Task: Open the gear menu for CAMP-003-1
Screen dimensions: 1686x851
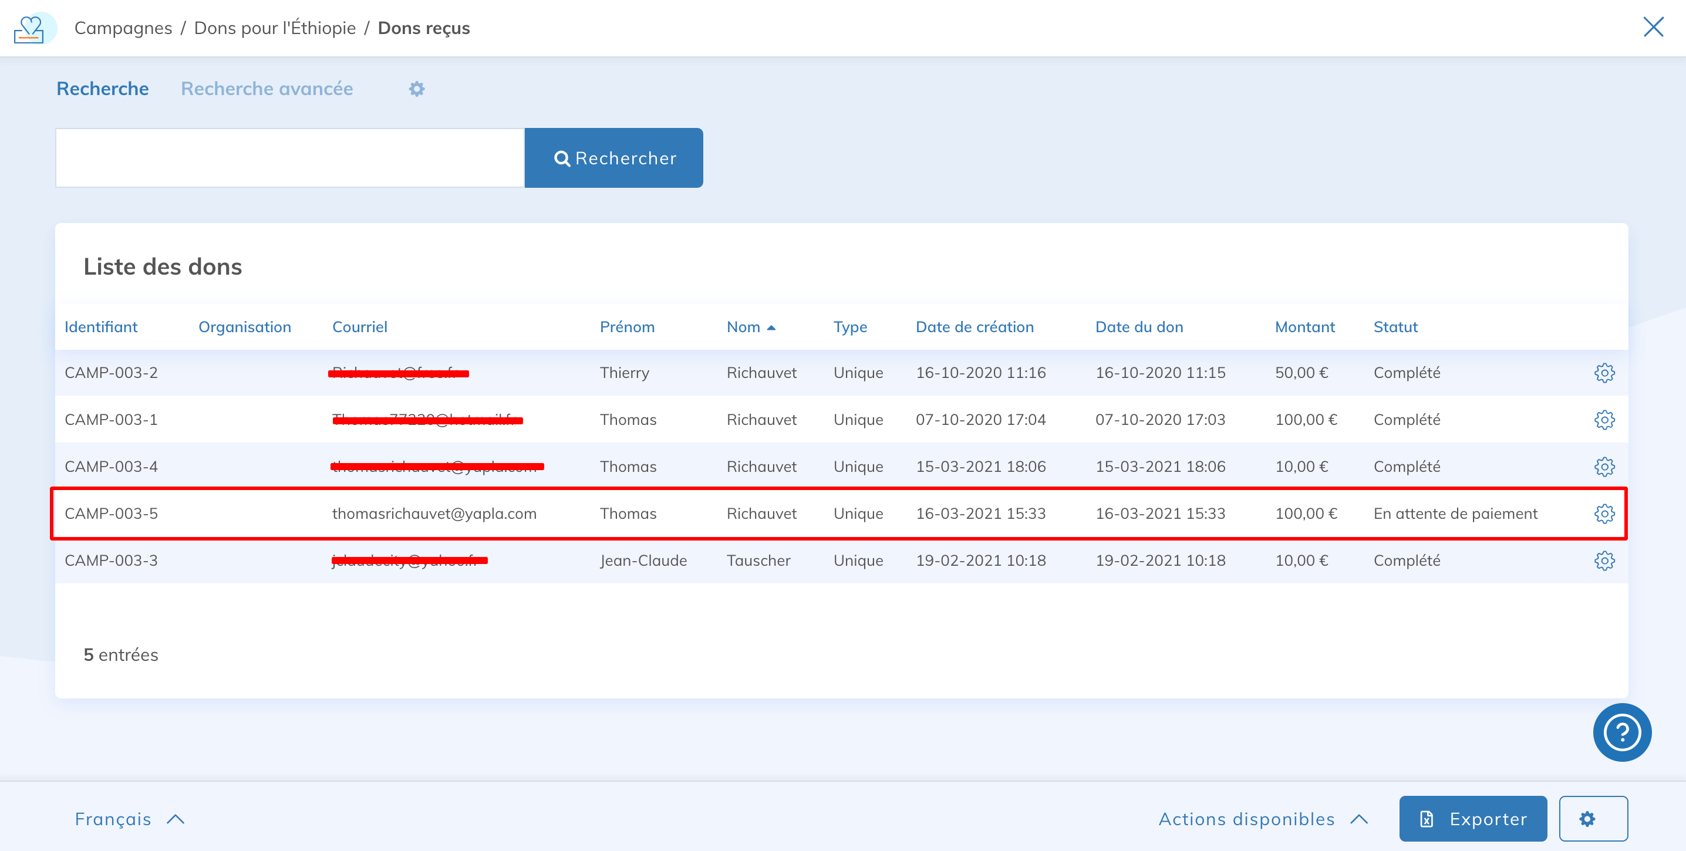Action: 1604,420
